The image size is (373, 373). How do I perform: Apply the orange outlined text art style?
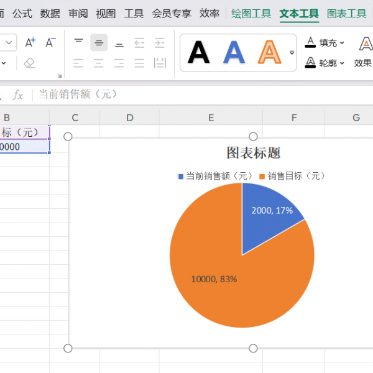tap(270, 52)
